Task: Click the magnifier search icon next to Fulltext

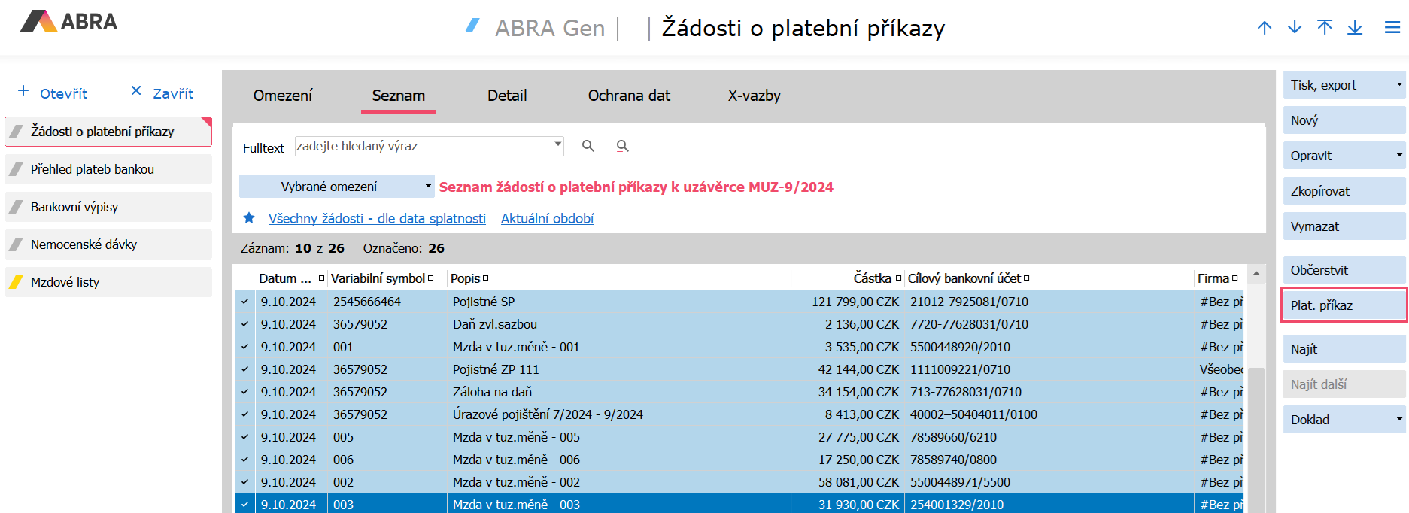Action: tap(588, 146)
